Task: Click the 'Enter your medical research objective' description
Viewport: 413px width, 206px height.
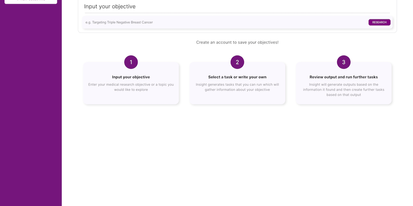Action: click(x=131, y=87)
